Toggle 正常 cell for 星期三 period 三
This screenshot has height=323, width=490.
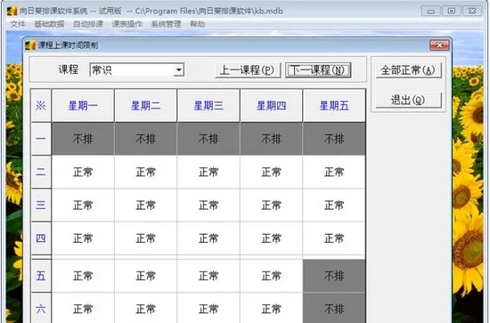(208, 205)
